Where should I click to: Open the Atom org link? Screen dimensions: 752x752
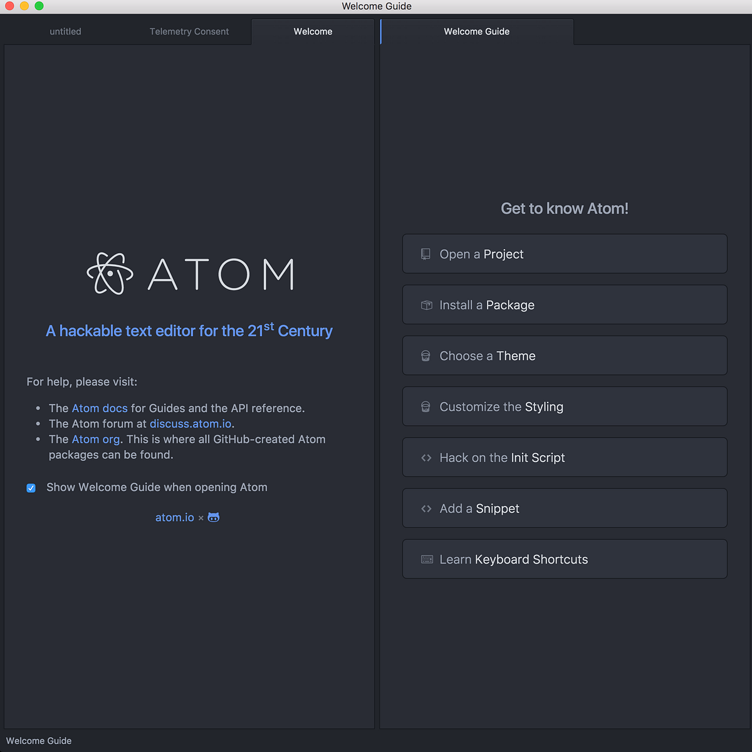(96, 440)
